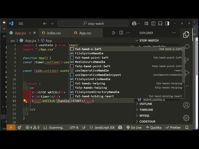Open editor More Actions ellipsis

(x=128, y=33)
